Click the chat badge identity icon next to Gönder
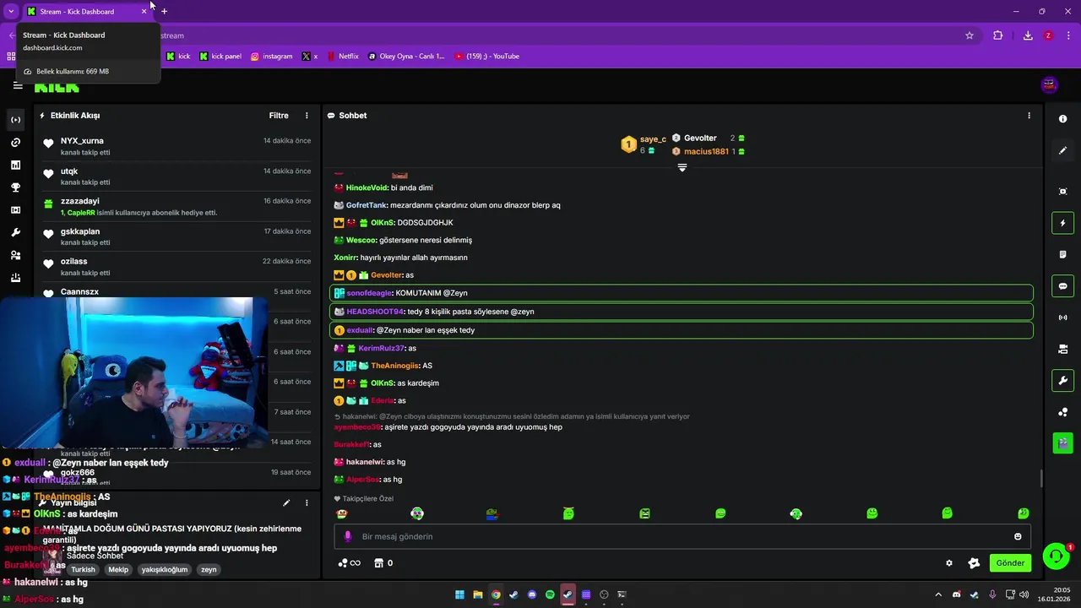 [974, 563]
